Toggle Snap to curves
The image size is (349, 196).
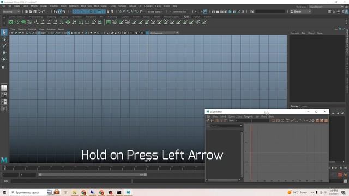point(124,11)
